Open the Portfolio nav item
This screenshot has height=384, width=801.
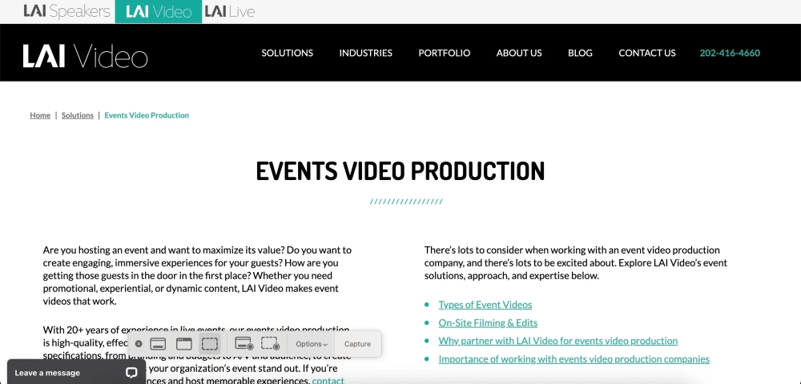click(445, 53)
